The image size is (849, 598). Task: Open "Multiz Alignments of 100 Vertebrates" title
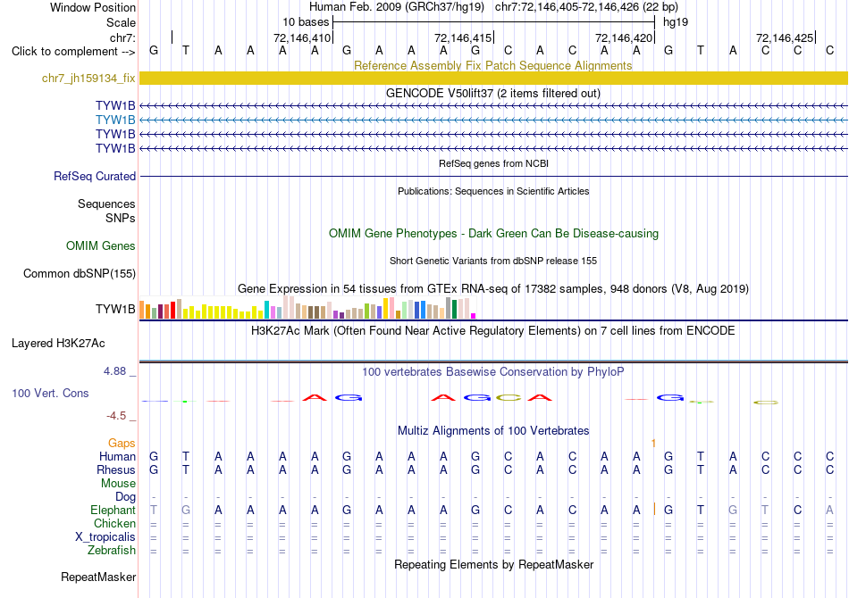coord(493,431)
